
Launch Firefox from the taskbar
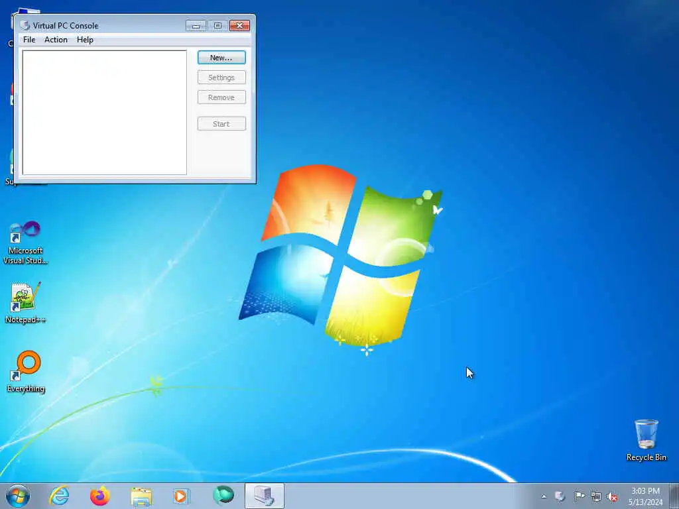coord(100,496)
